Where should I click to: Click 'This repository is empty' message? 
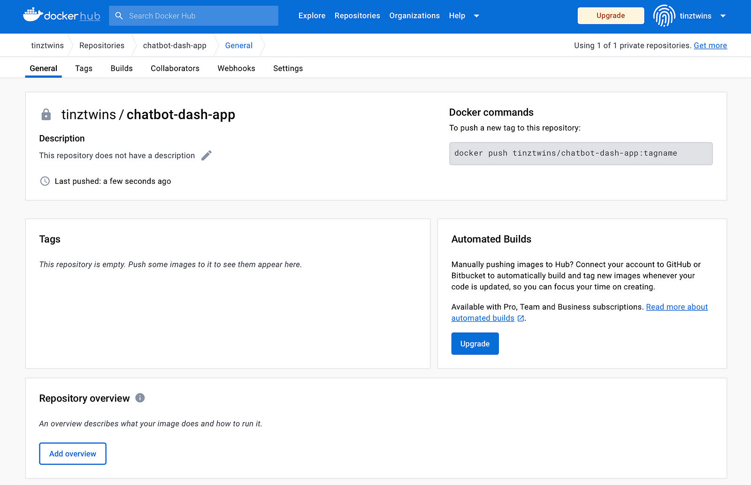coord(170,265)
